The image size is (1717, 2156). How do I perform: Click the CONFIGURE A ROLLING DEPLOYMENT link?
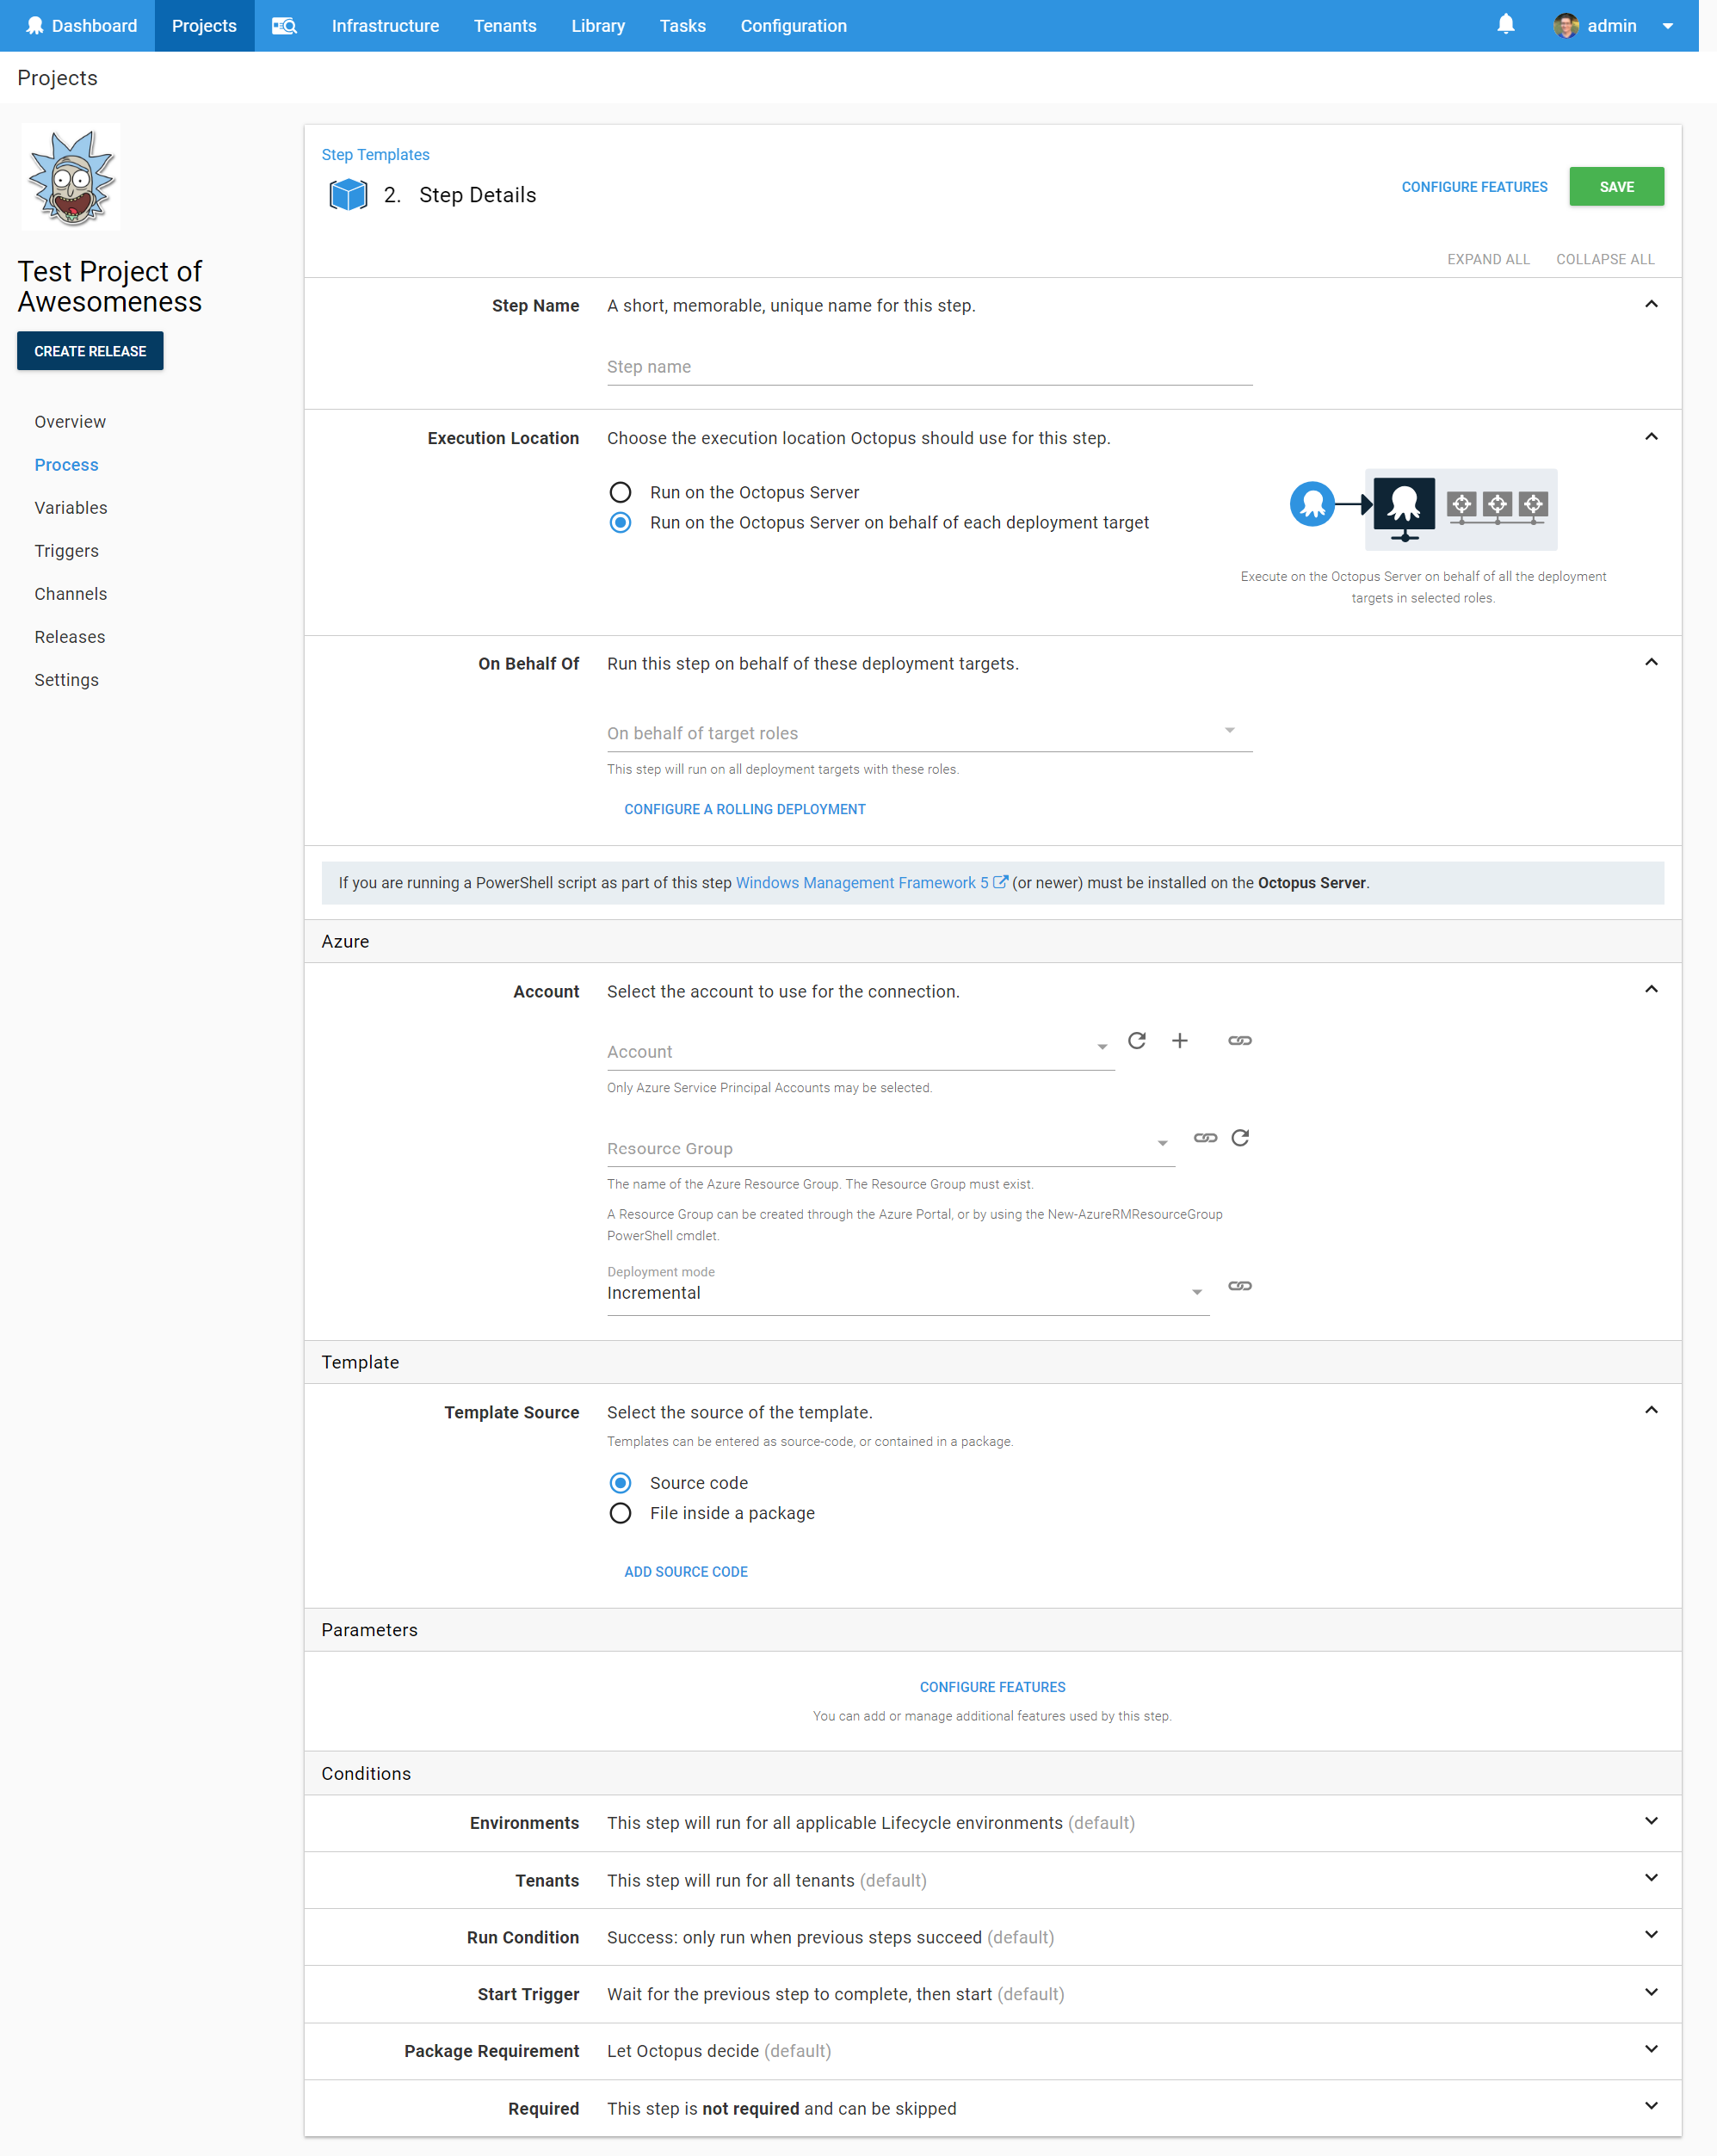click(744, 809)
